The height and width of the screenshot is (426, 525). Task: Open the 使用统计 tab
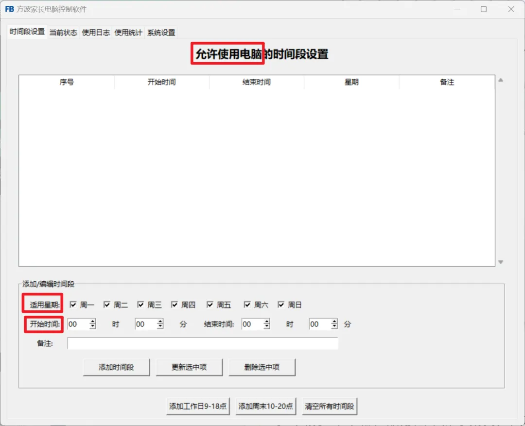tap(128, 33)
